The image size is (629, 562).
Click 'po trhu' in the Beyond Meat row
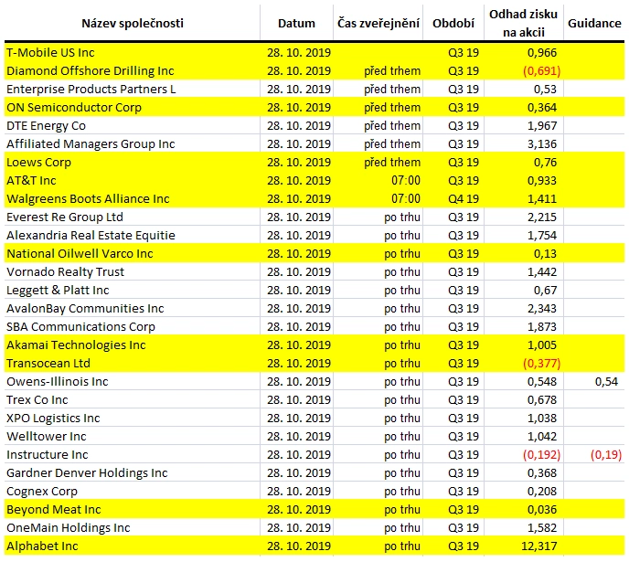click(x=402, y=510)
